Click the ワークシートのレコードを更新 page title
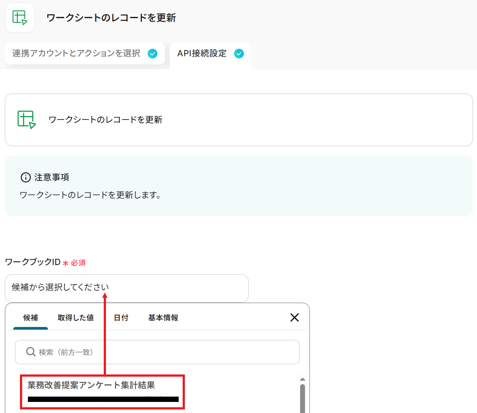 tap(111, 18)
